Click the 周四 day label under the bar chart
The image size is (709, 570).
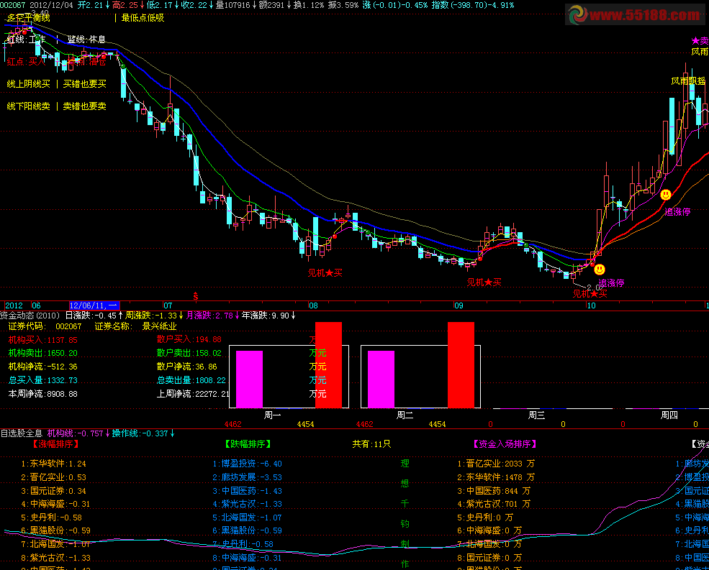pos(669,415)
